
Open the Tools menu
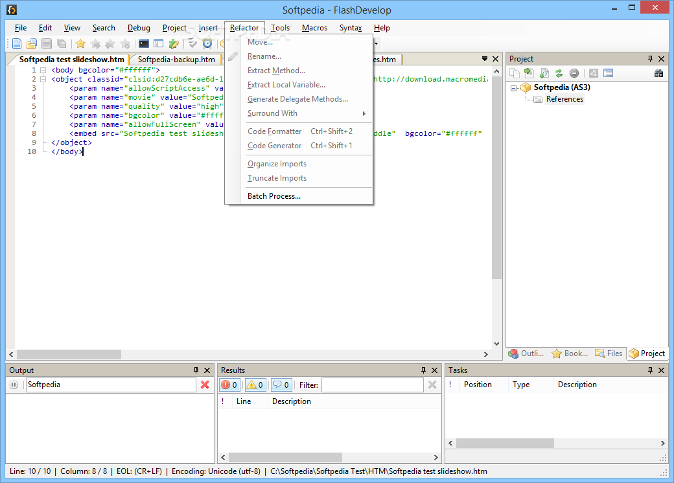pos(280,28)
